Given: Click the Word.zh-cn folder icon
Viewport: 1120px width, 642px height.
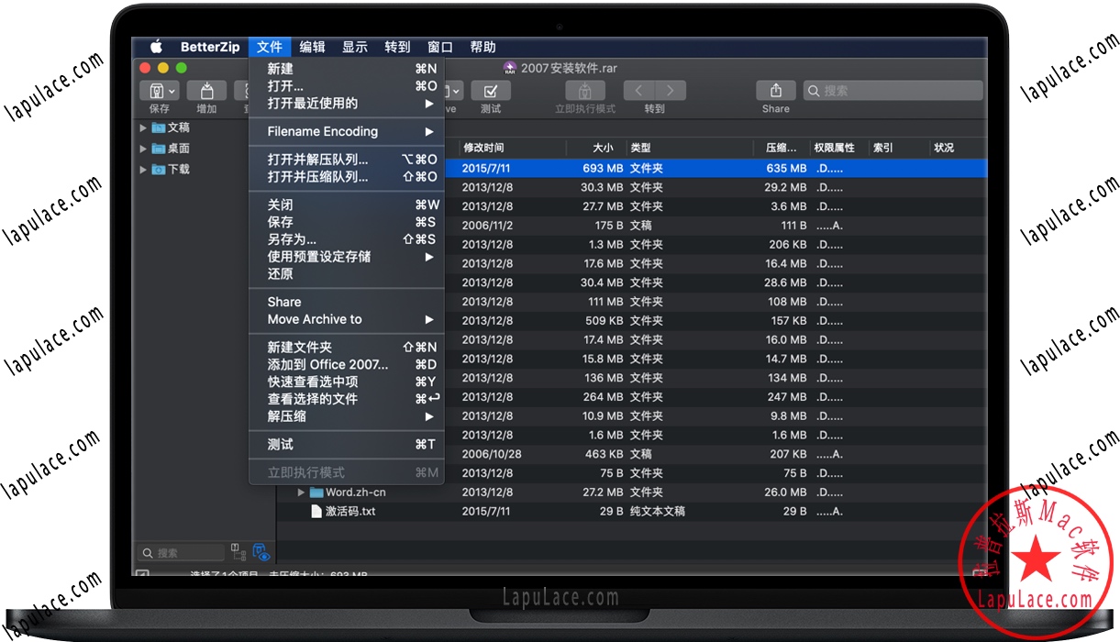Looking at the screenshot, I should pyautogui.click(x=316, y=493).
